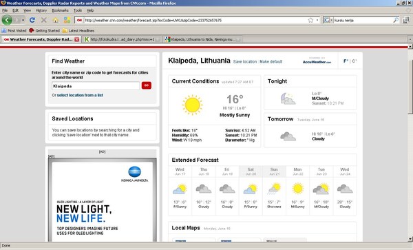This screenshot has height=250, width=413.
Task: Click the search magnifier in the search box
Action: click(396, 20)
